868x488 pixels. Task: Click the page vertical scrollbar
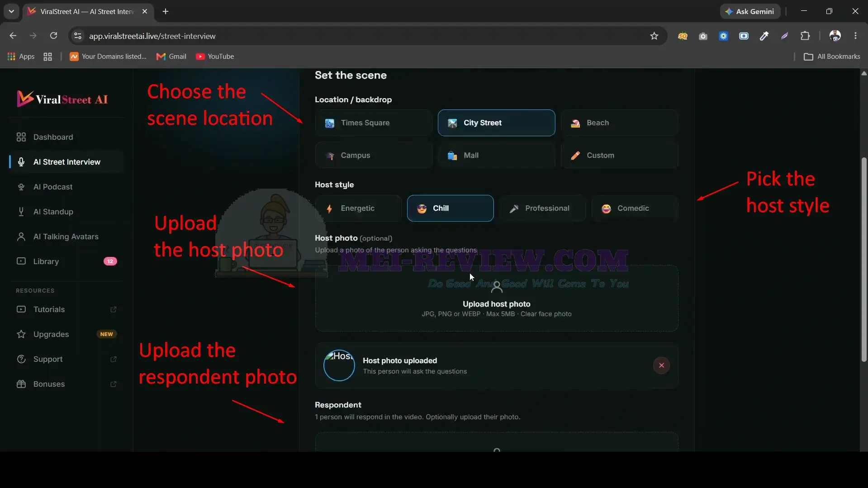864,260
